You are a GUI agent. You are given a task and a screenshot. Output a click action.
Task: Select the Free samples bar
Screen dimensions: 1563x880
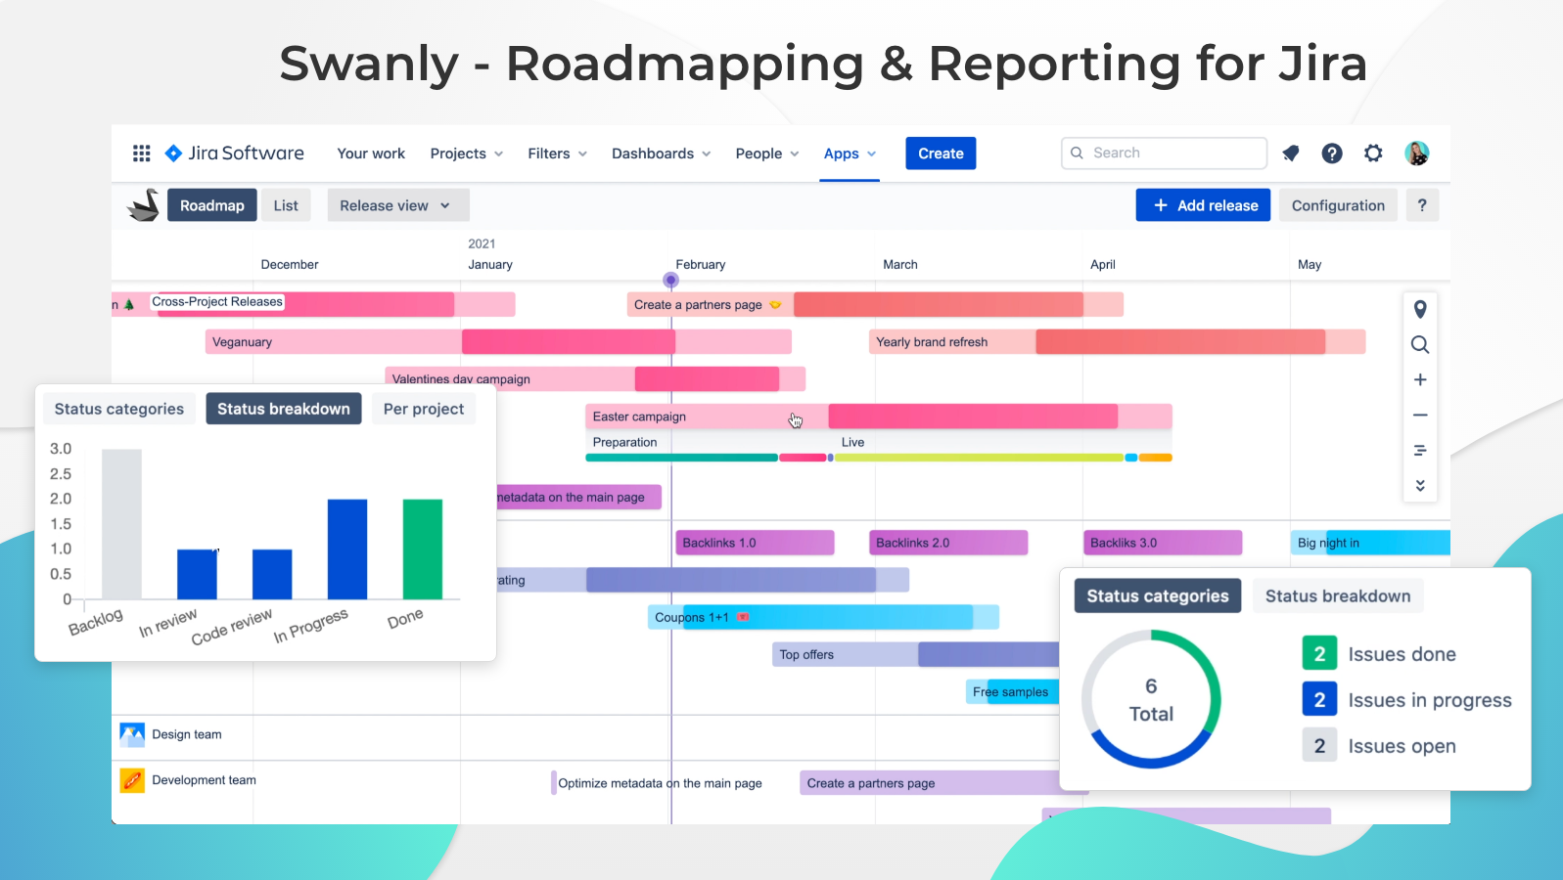pos(1013,692)
